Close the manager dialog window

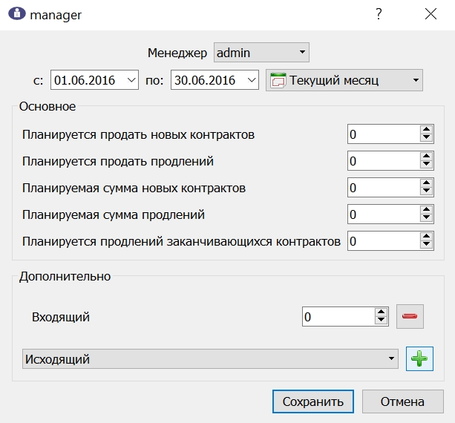tap(431, 13)
